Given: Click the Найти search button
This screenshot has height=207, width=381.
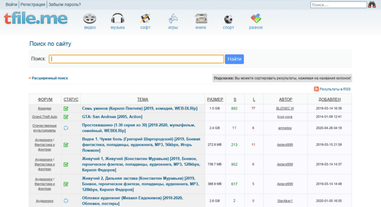Looking at the screenshot, I should point(234,59).
